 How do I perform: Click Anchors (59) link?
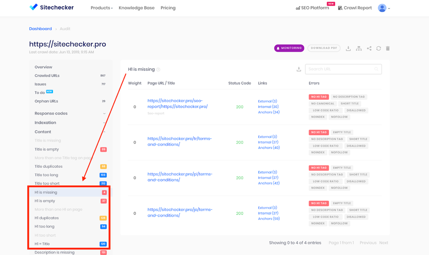tap(269, 219)
